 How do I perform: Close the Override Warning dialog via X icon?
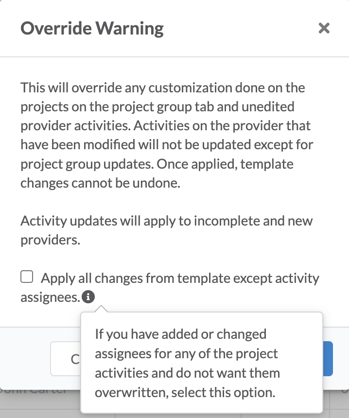click(x=324, y=28)
